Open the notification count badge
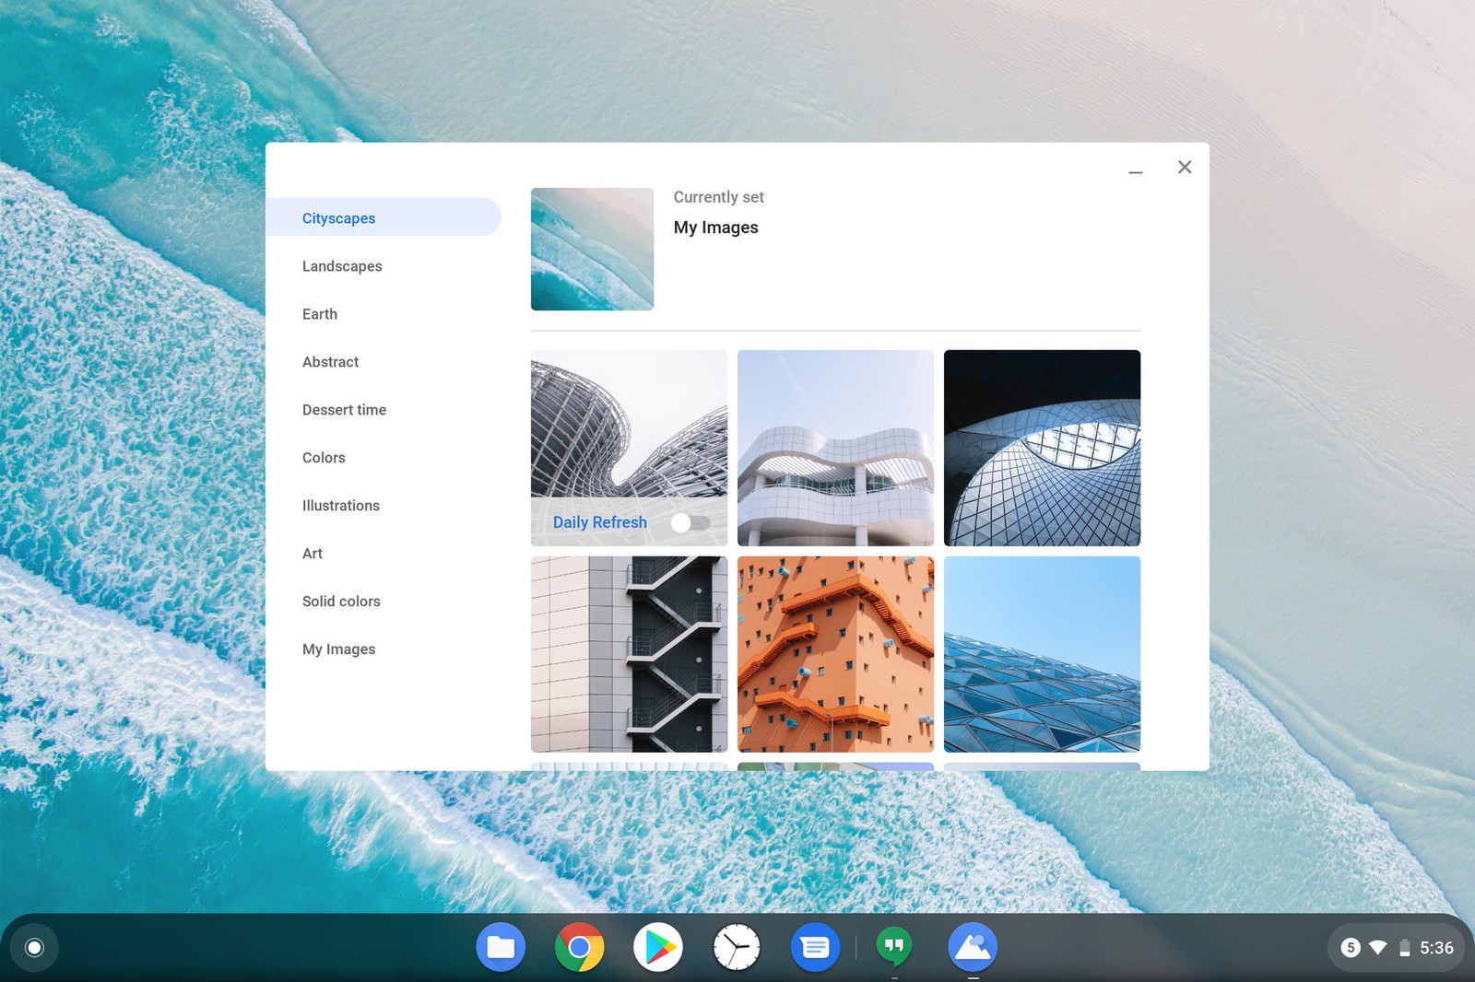The image size is (1475, 982). click(x=1351, y=948)
